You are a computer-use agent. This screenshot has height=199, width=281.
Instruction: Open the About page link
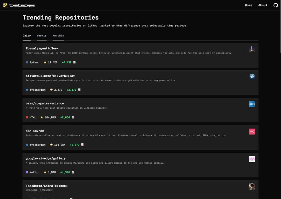(x=263, y=5)
